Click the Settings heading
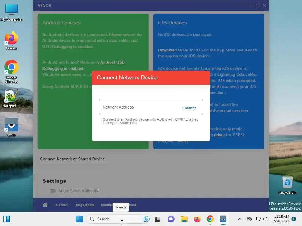 (54, 181)
